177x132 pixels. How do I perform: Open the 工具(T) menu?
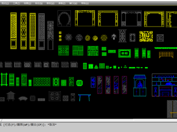click(17, 3)
